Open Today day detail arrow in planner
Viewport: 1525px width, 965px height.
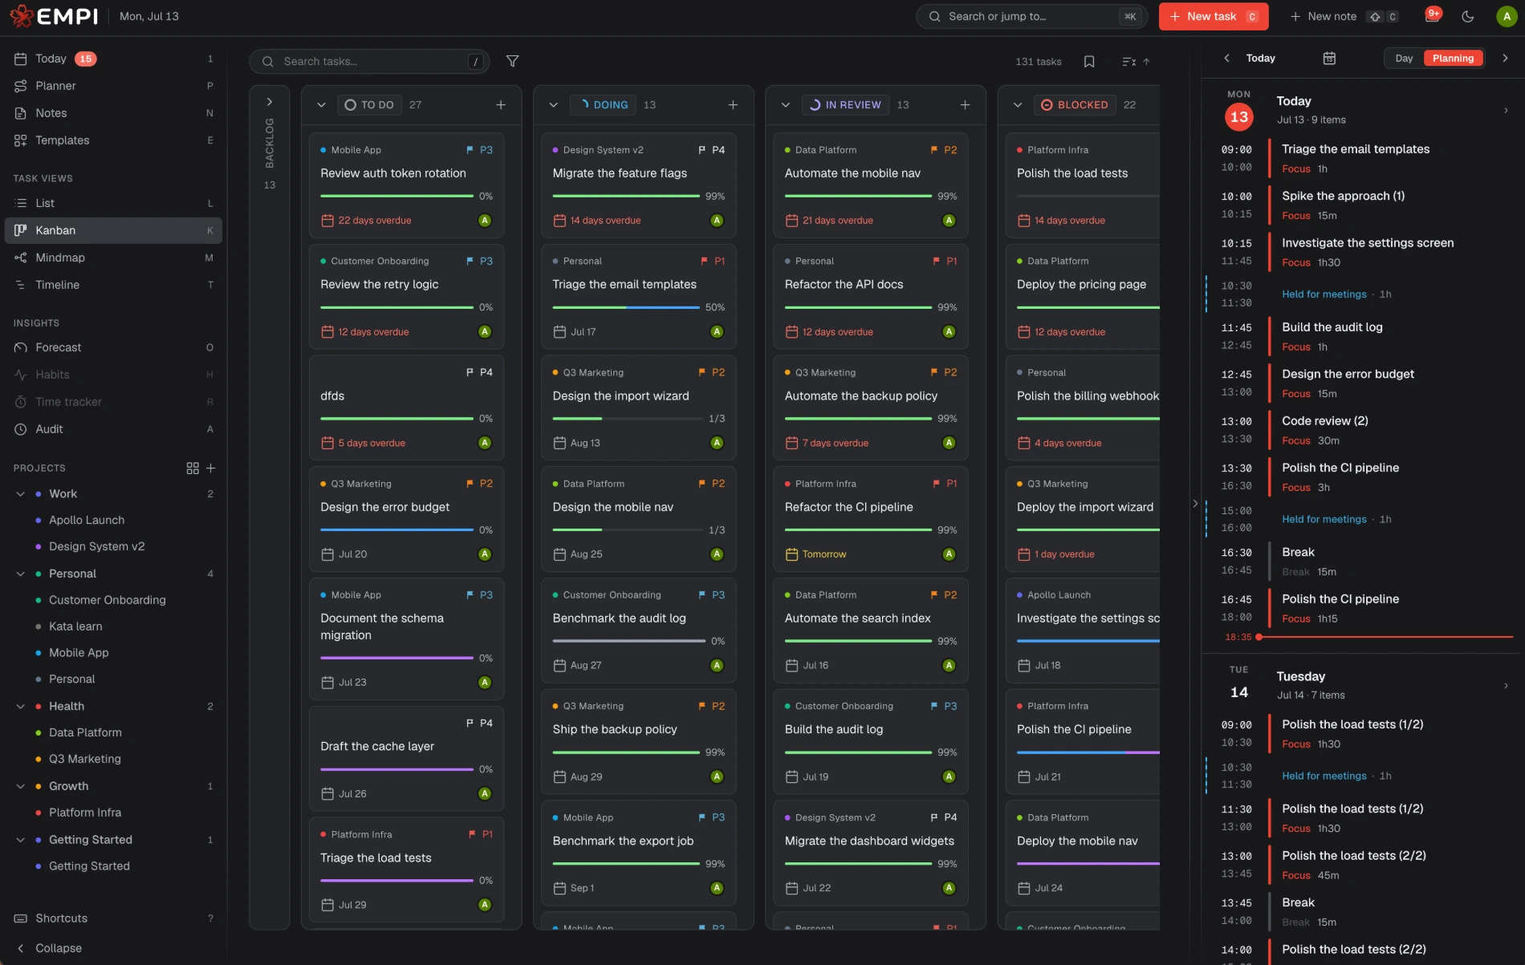(1506, 110)
